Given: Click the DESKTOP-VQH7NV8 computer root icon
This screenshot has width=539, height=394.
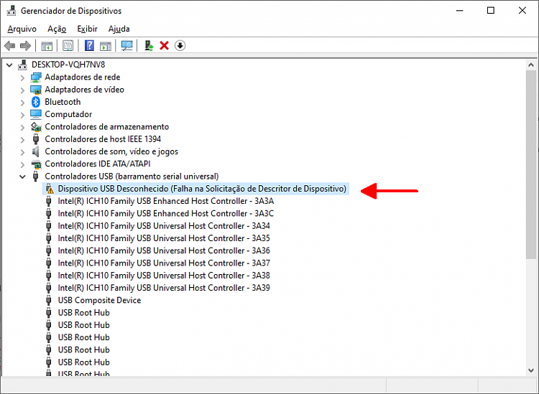Looking at the screenshot, I should point(23,65).
